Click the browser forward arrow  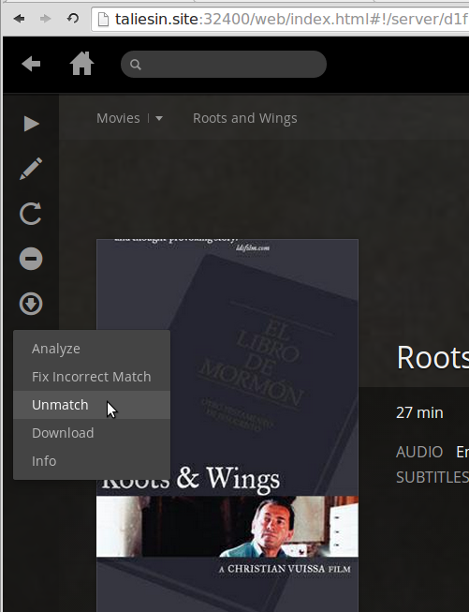pyautogui.click(x=46, y=19)
